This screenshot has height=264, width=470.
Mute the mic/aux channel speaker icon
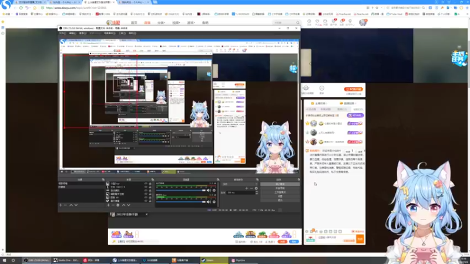209,202
